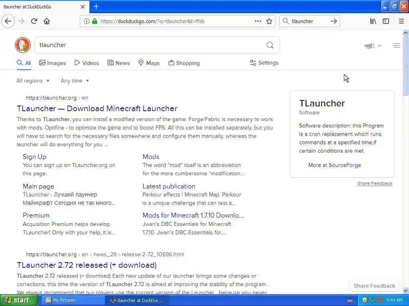The width and height of the screenshot is (409, 306).
Task: Bookmark this page with star icon
Action: tap(269, 21)
